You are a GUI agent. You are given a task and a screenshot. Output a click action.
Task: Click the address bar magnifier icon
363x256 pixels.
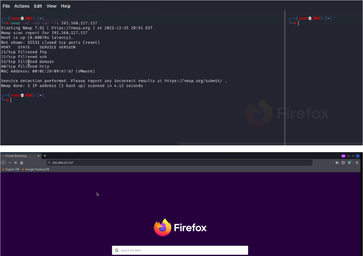point(49,163)
